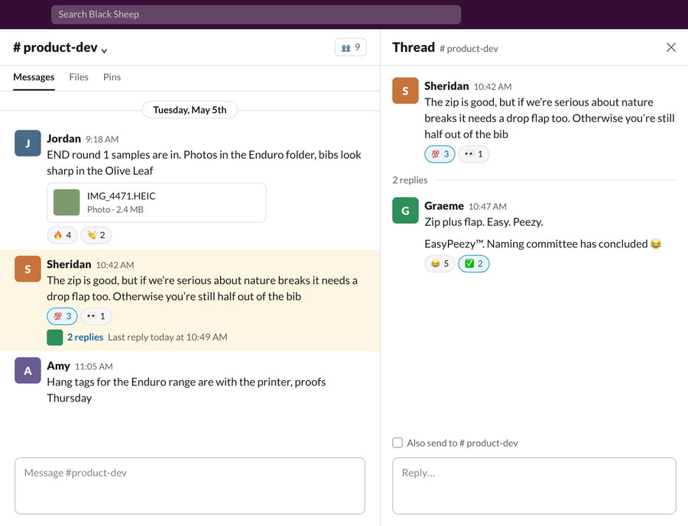
Task: Toggle 100 reaction on Sheridan's channel message
Action: click(63, 316)
